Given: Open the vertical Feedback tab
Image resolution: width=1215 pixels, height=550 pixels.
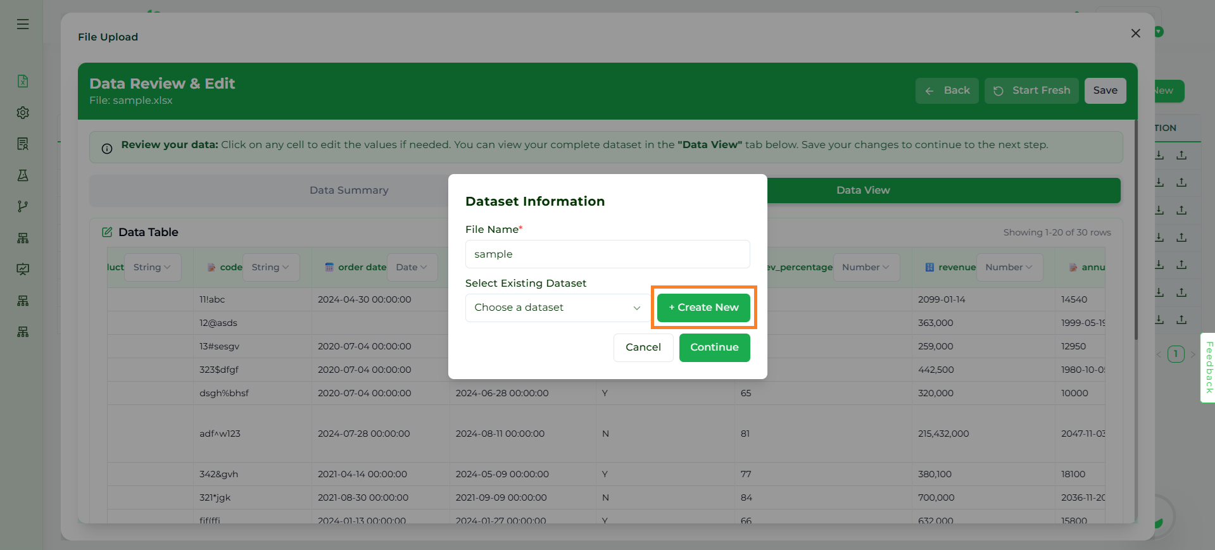Looking at the screenshot, I should pyautogui.click(x=1208, y=368).
